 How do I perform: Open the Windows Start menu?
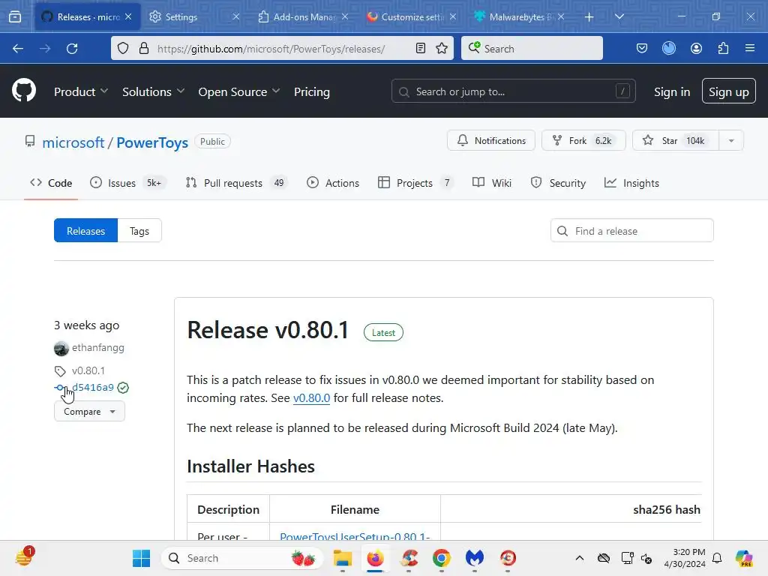coord(142,558)
